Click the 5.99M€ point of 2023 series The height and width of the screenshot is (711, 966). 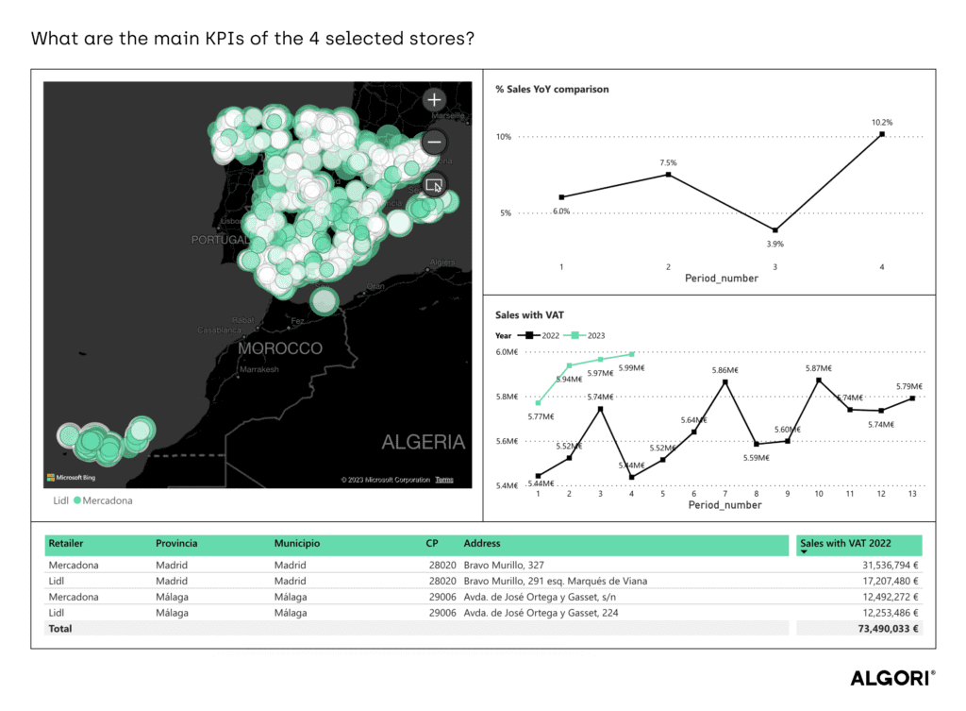click(x=631, y=354)
